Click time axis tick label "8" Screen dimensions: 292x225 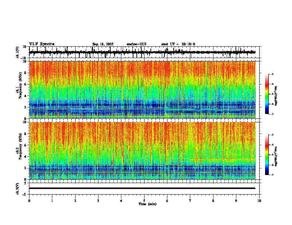213,201
